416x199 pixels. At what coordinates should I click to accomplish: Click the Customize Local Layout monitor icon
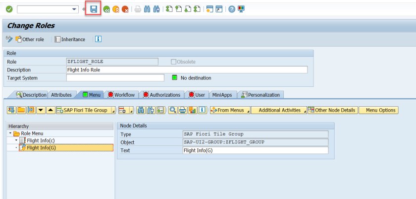pos(241,9)
